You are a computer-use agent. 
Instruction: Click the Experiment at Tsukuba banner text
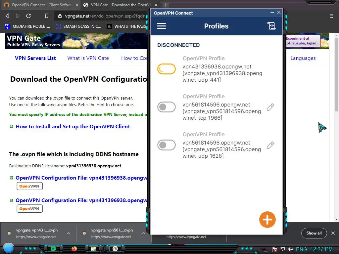pos(302,41)
